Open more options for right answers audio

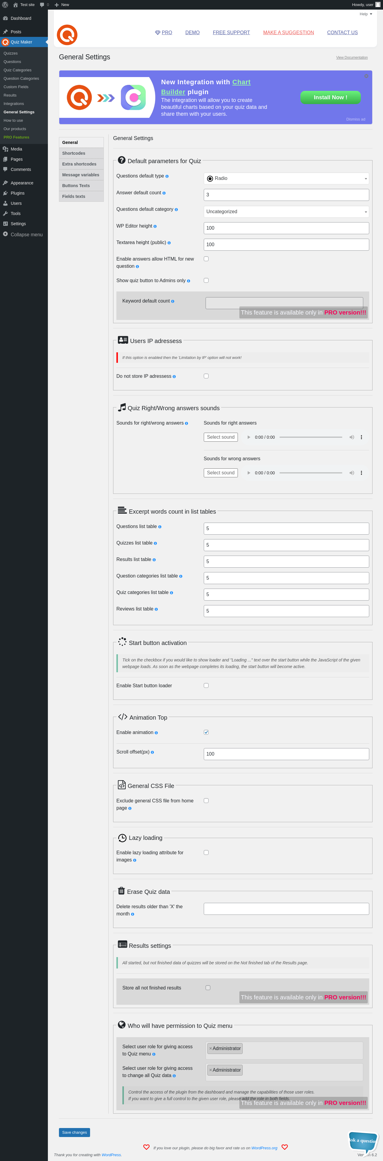[x=361, y=437]
